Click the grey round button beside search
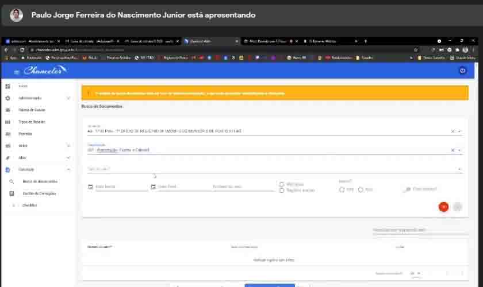483x287 pixels. point(458,207)
